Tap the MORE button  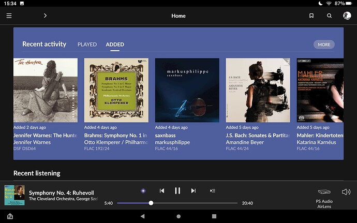[324, 44]
